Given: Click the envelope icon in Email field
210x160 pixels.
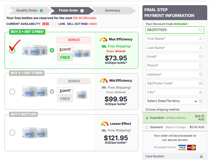Looking at the screenshot, I should tap(201, 57).
